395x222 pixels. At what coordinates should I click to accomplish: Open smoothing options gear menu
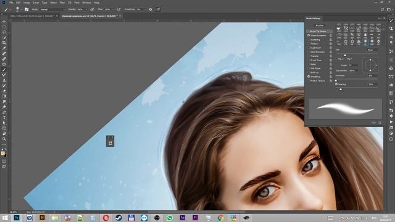151,9
